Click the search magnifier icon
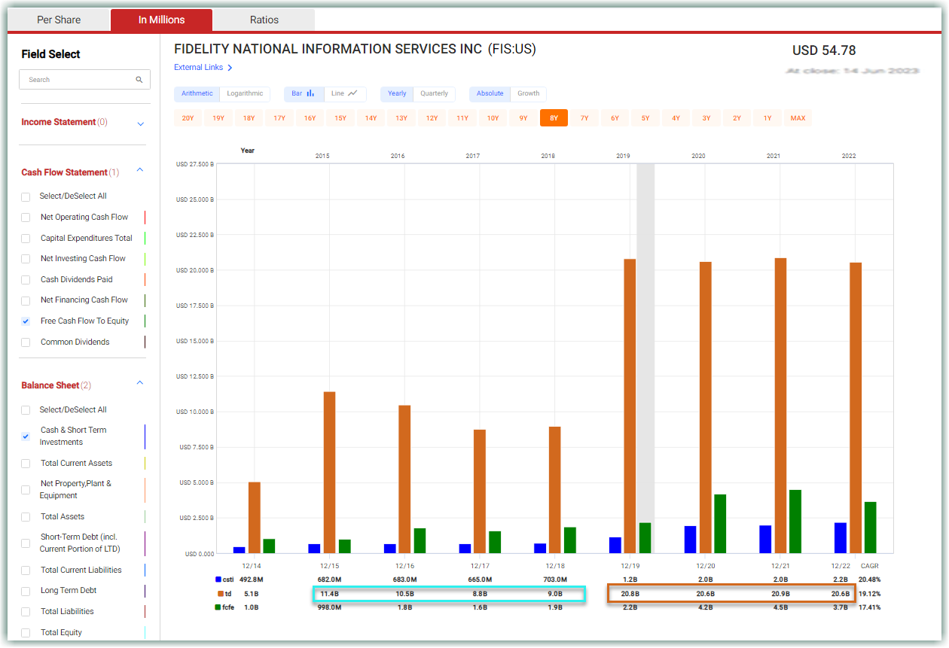Image resolution: width=949 pixels, height=648 pixels. coord(139,80)
